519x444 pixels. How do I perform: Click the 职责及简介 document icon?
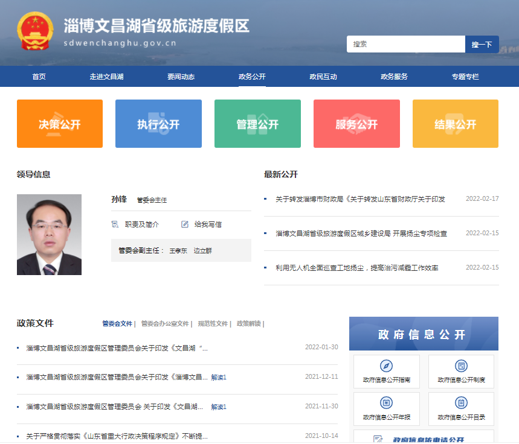(x=115, y=224)
